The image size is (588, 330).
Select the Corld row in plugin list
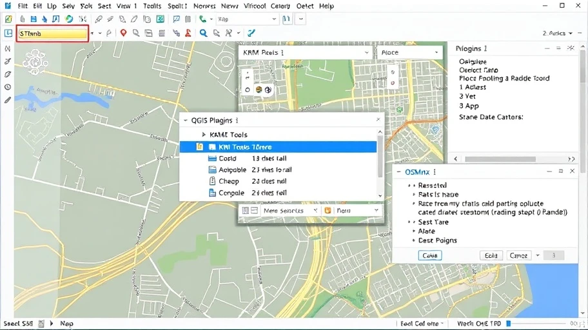coord(279,159)
